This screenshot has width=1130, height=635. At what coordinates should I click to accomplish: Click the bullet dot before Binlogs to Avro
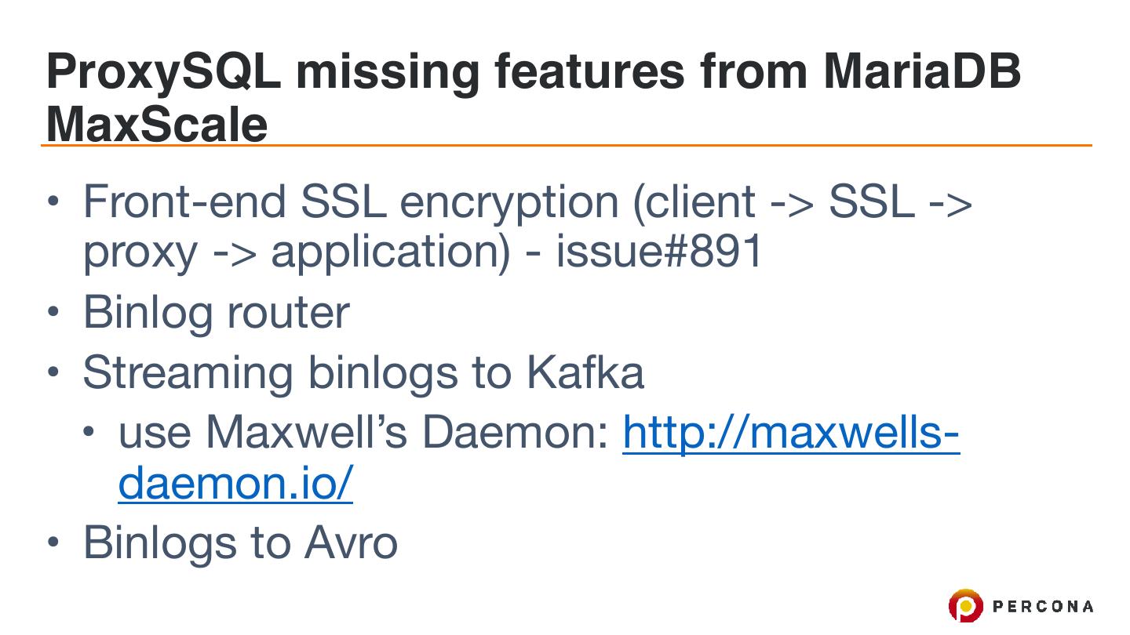[x=53, y=542]
